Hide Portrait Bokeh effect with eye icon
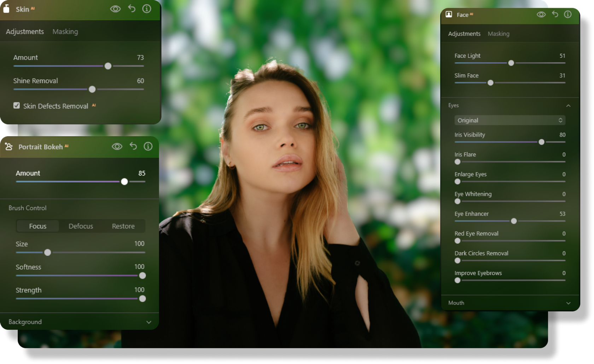This screenshot has width=594, height=364. coord(117,146)
